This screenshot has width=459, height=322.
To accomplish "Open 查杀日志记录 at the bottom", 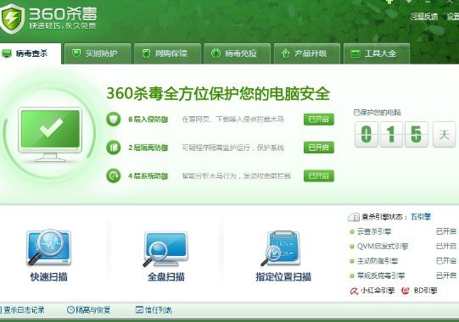I will coord(22,310).
